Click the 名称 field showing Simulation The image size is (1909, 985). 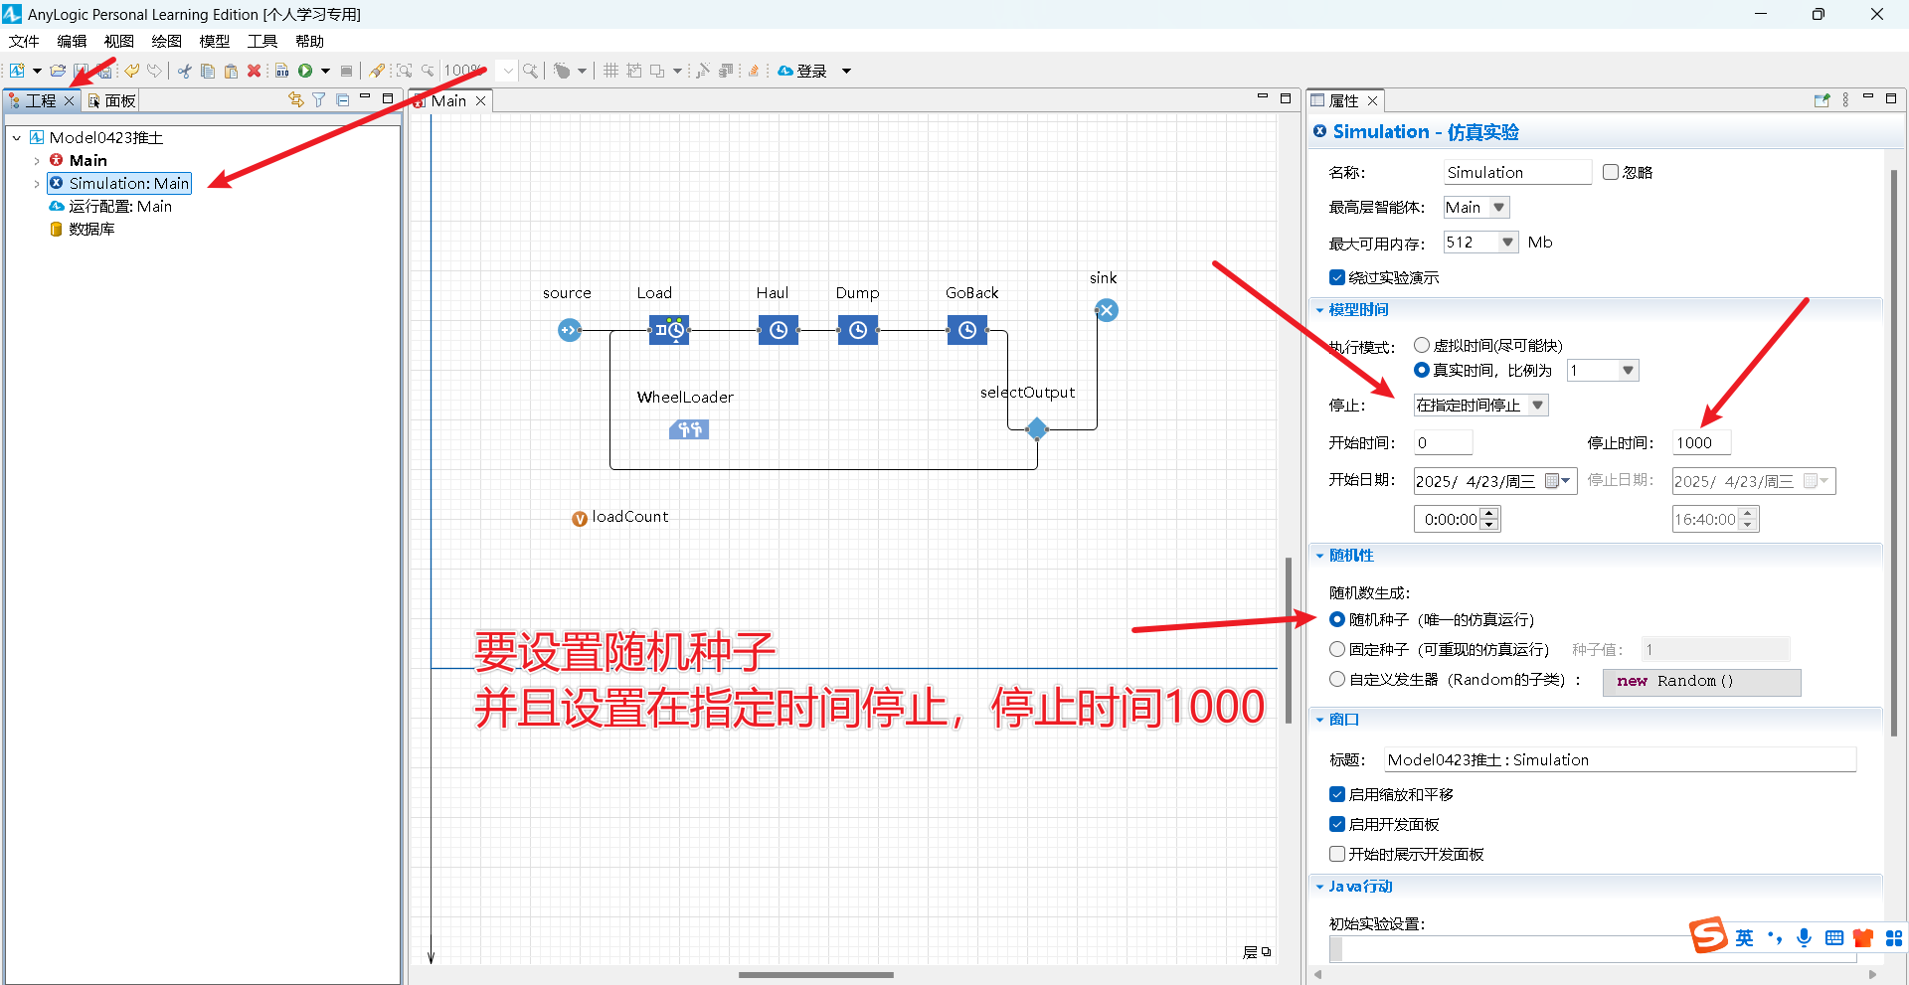click(1517, 172)
